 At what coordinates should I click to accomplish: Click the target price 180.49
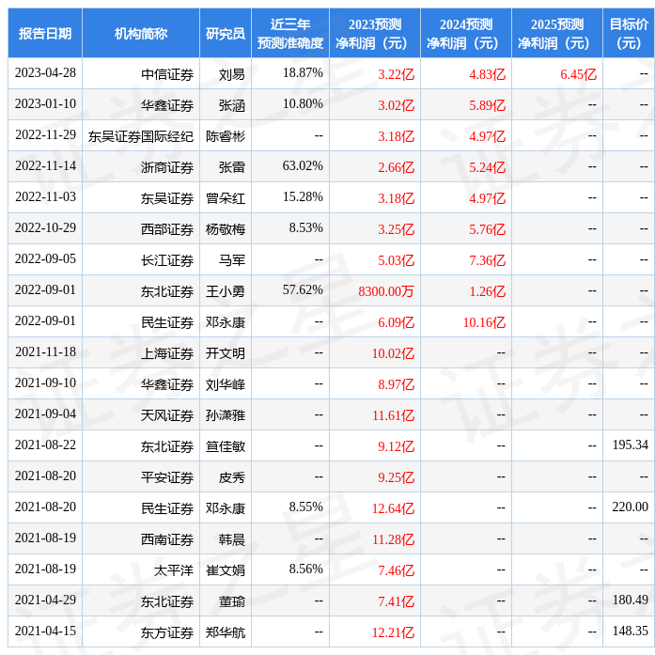click(631, 600)
